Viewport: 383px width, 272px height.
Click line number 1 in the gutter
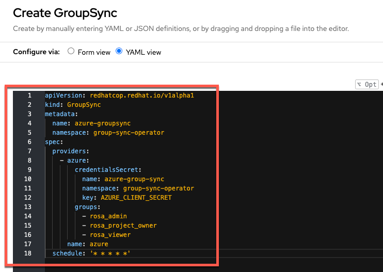coord(29,95)
